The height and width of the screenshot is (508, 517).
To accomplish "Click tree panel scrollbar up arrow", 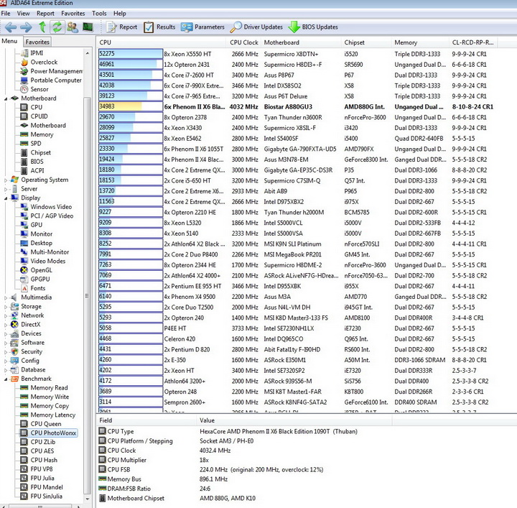I will pyautogui.click(x=88, y=53).
